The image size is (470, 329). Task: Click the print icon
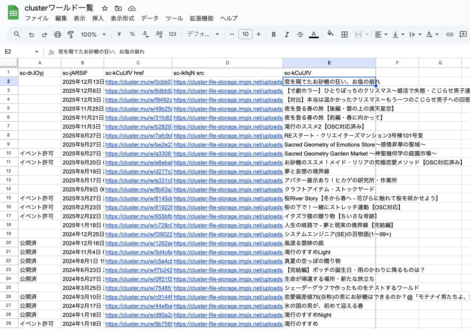[58, 34]
